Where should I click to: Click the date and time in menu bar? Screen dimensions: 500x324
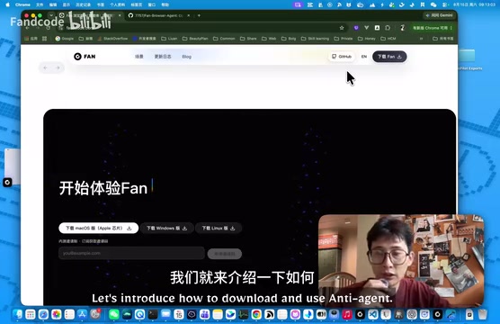point(474,4)
